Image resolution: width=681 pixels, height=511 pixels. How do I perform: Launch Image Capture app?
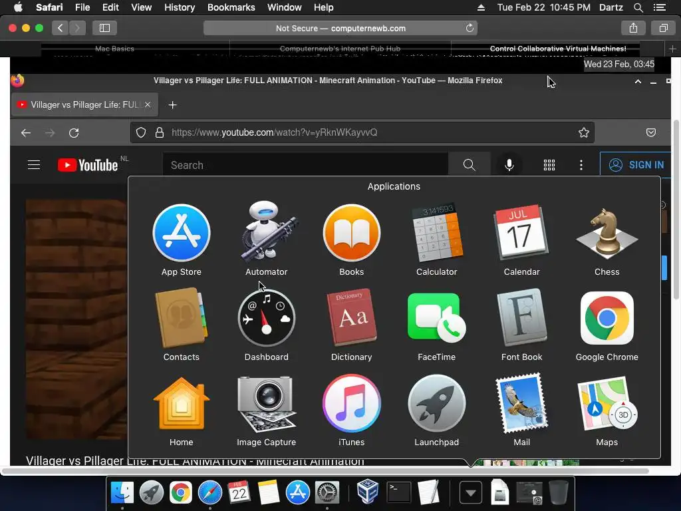tap(266, 403)
